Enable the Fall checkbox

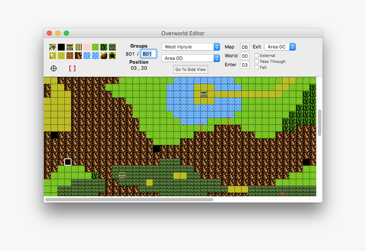coord(256,67)
